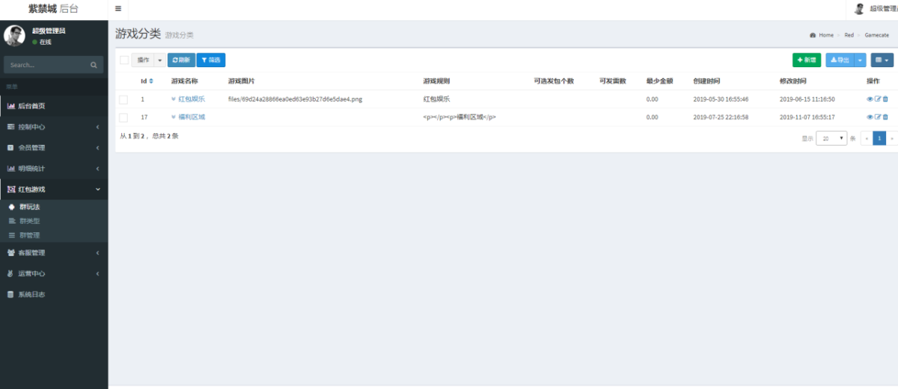Focus the sidebar Search input field
The width and height of the screenshot is (898, 389).
point(46,65)
